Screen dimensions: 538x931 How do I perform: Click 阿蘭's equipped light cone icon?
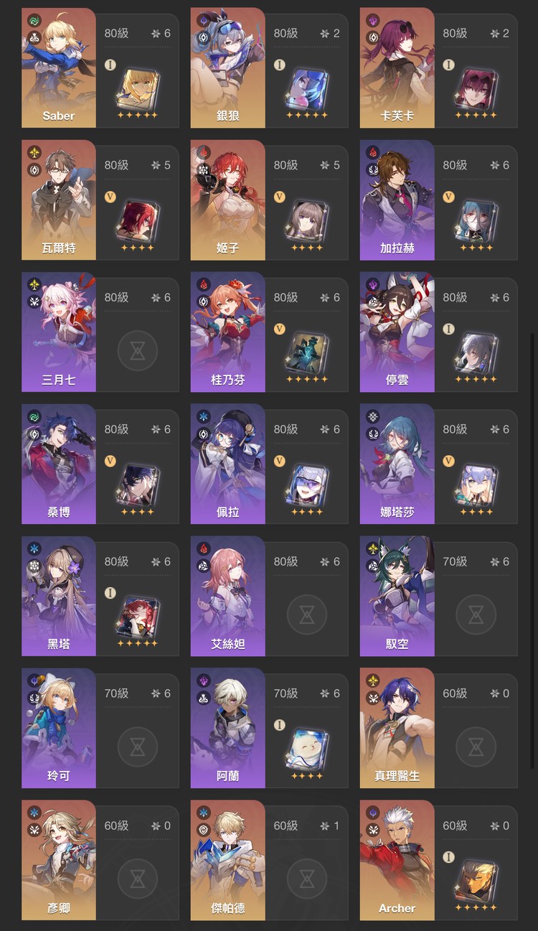(307, 748)
